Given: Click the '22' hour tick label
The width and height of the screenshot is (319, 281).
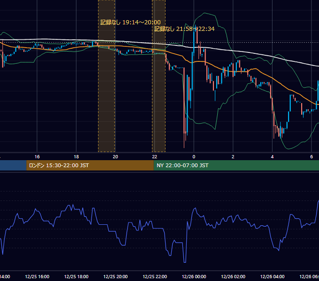Looking at the screenshot, I should [x=155, y=157].
